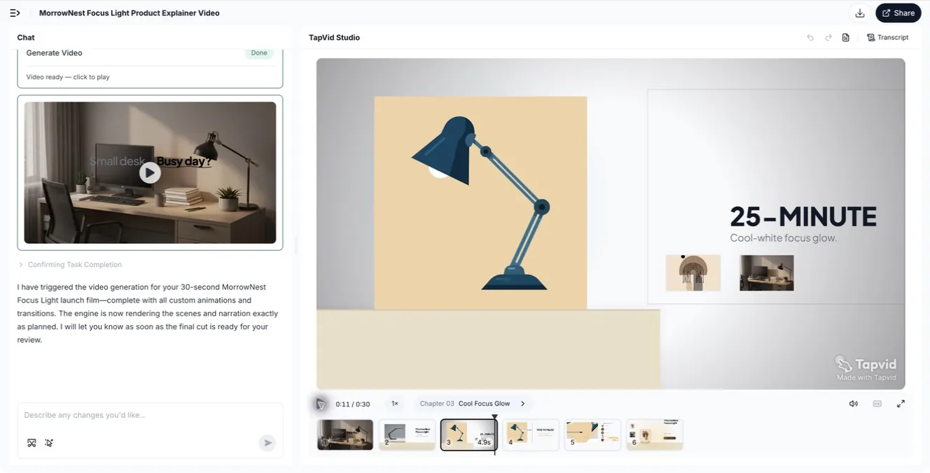Open the Chapter 03 Cool Focus Glow selector
930x473 pixels.
pyautogui.click(x=472, y=404)
